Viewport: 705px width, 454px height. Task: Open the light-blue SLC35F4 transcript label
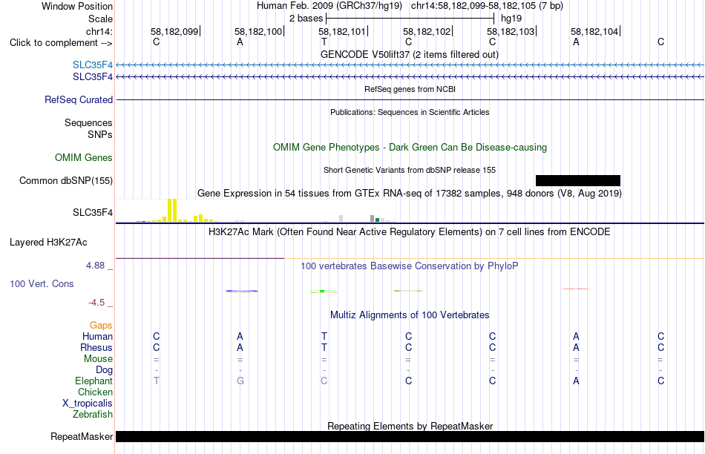point(93,65)
